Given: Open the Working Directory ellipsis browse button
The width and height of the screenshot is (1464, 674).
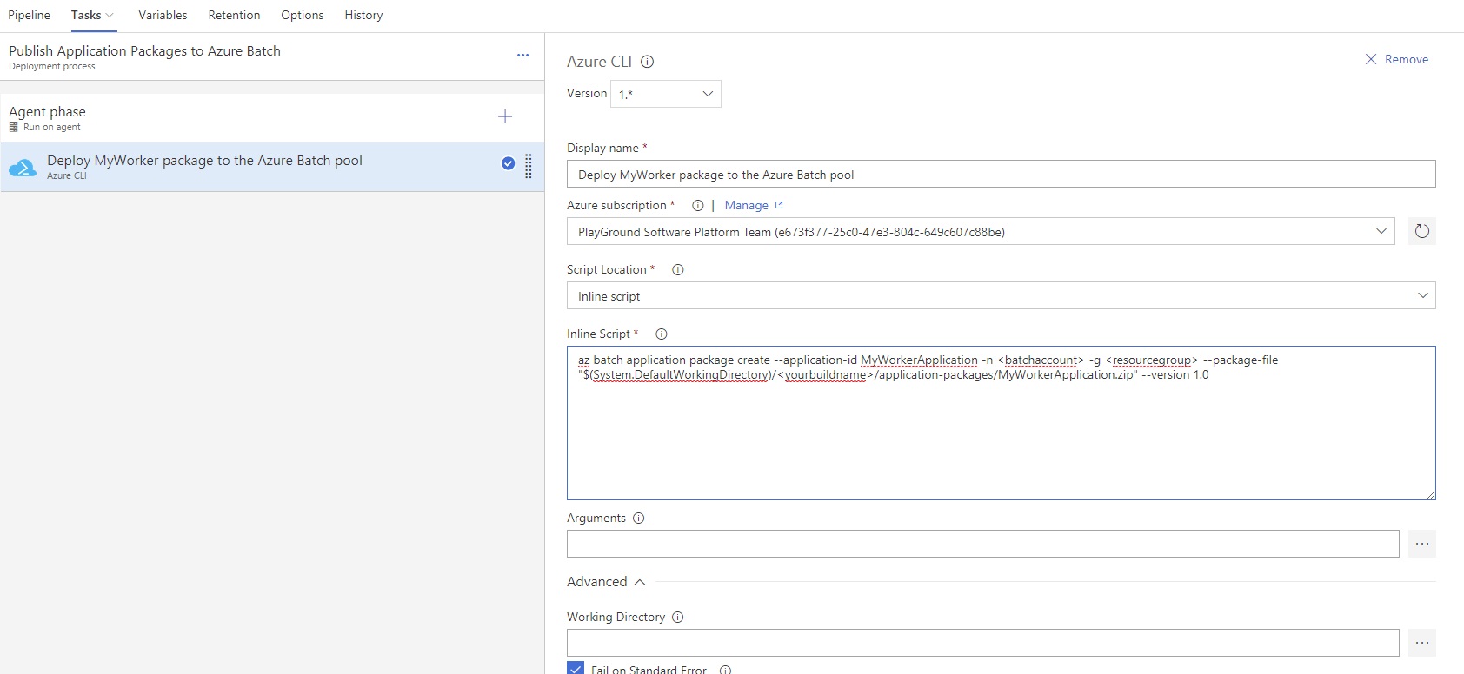Looking at the screenshot, I should click(1421, 643).
